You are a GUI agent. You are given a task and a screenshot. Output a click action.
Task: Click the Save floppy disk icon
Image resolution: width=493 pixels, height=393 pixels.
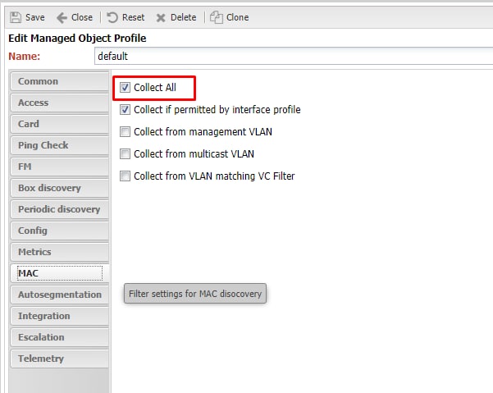click(16, 17)
